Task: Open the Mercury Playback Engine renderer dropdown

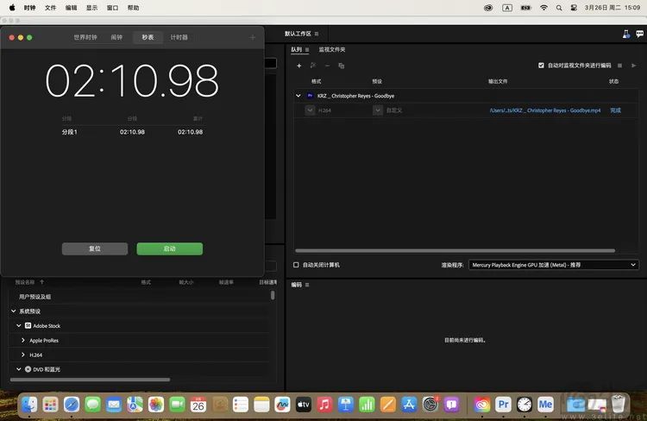Action: (x=553, y=265)
